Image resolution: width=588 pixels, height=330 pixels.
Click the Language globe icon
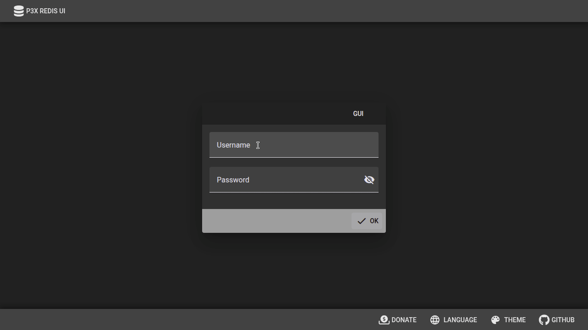click(x=435, y=320)
